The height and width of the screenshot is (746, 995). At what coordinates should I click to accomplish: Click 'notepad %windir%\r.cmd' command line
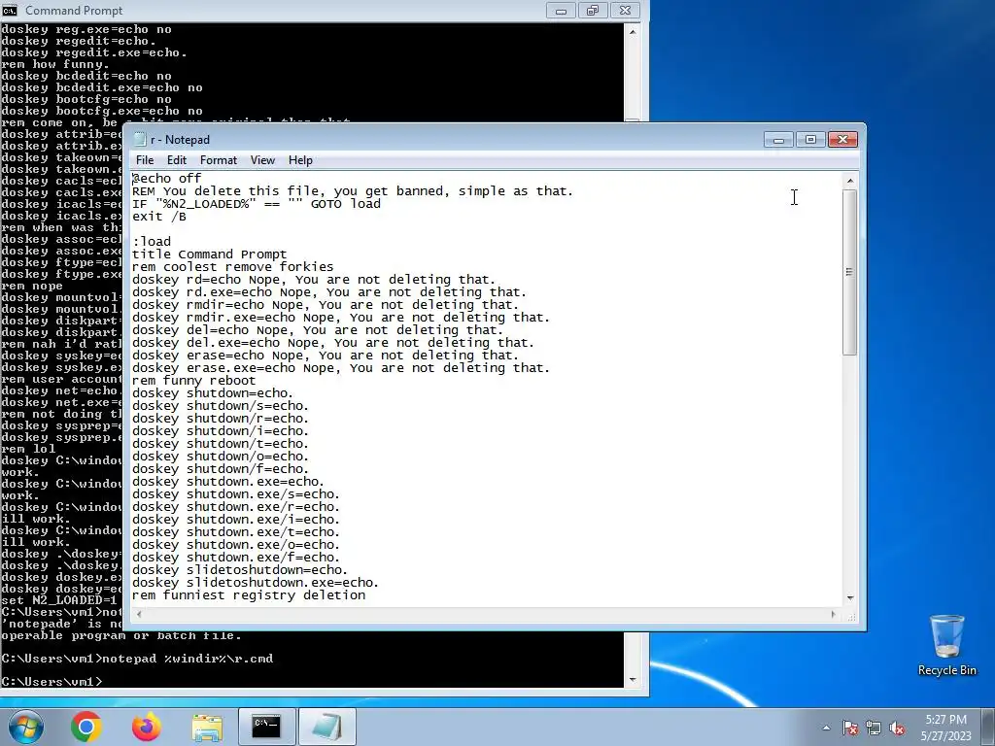(188, 659)
